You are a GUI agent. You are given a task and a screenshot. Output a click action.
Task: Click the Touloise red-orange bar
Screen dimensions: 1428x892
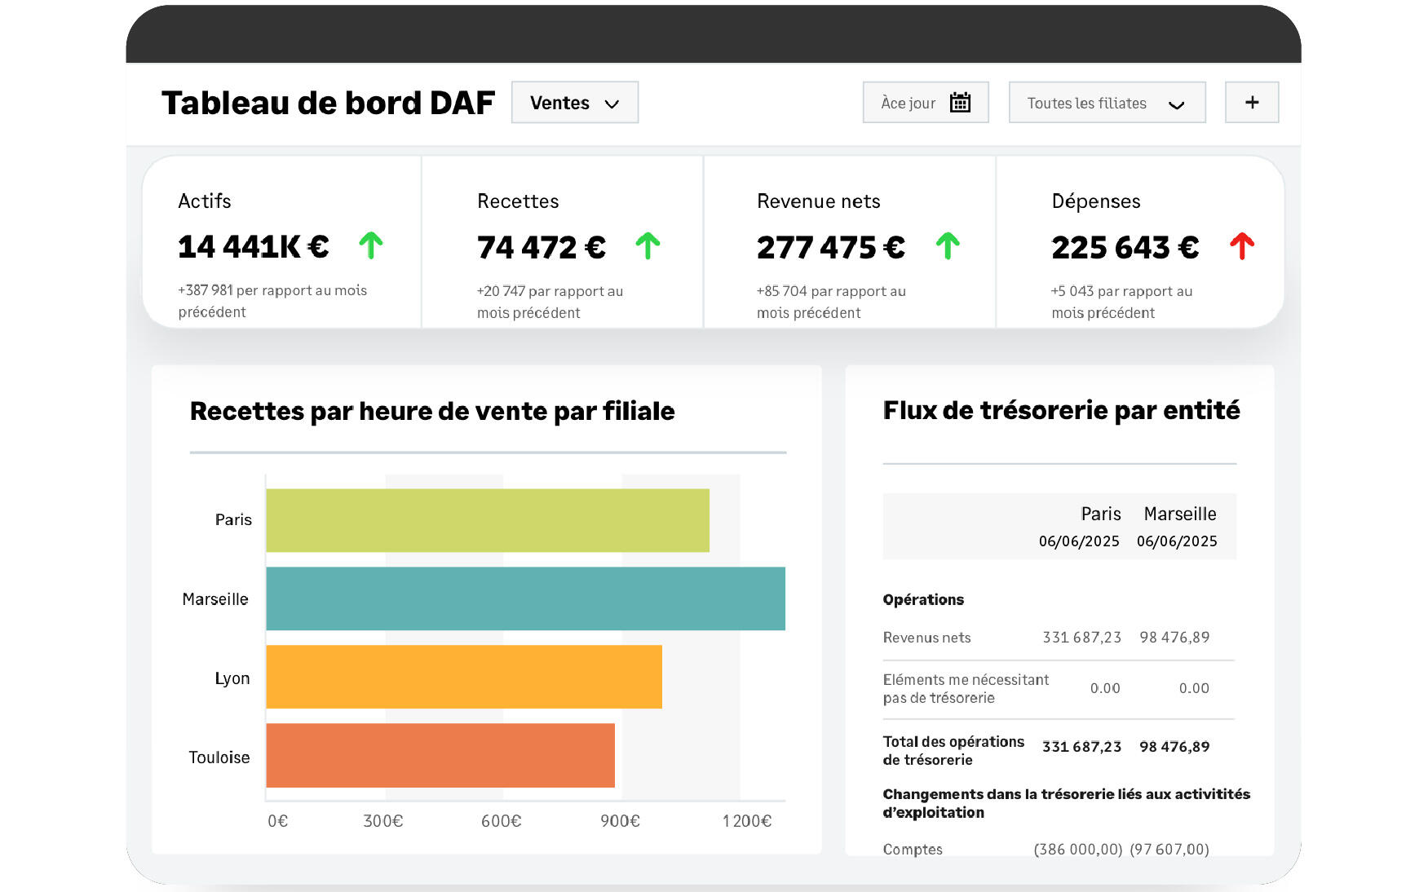[440, 755]
